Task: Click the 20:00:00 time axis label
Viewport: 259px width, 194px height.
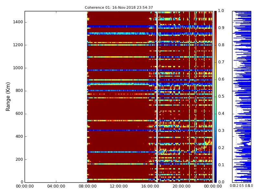Action: [x=181, y=186]
